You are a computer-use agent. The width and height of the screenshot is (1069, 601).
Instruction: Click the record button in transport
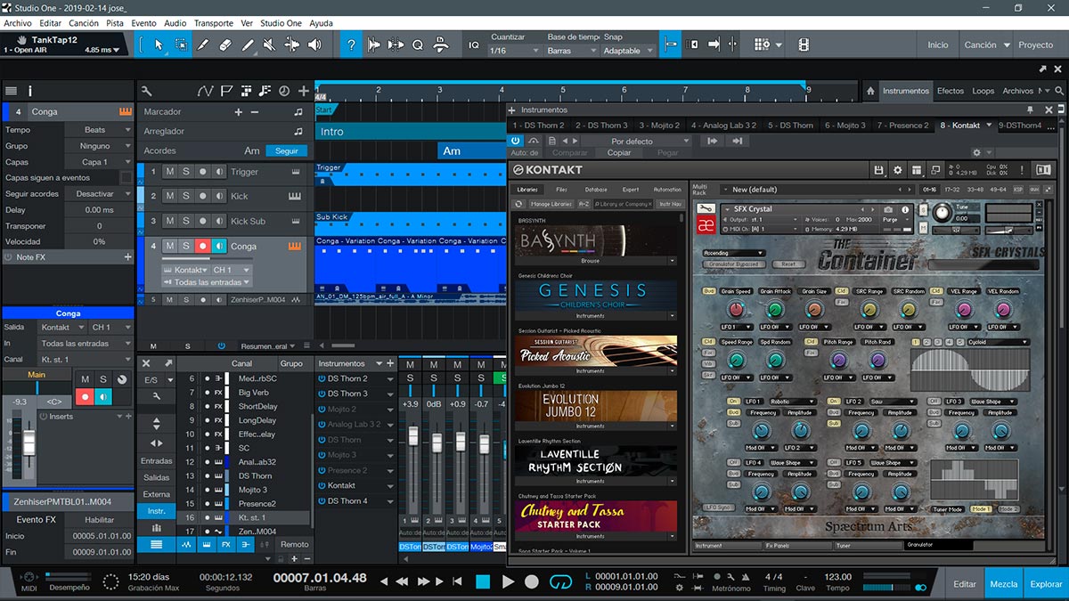pyautogui.click(x=532, y=581)
